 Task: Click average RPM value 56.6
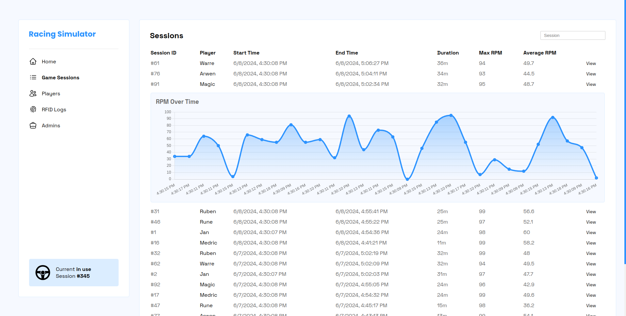click(x=529, y=212)
